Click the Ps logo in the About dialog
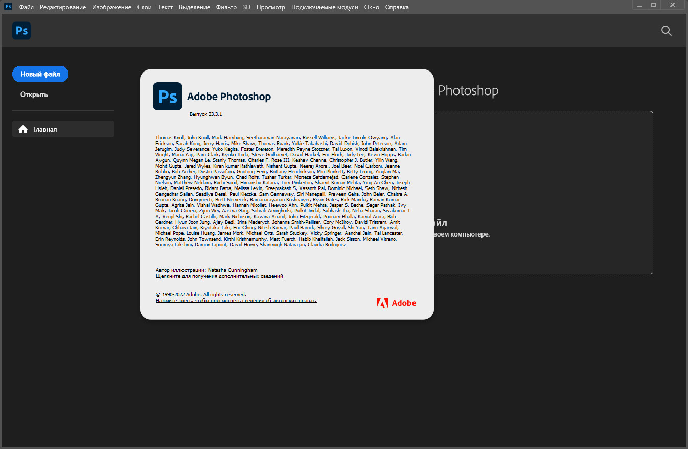688x449 pixels. click(168, 96)
